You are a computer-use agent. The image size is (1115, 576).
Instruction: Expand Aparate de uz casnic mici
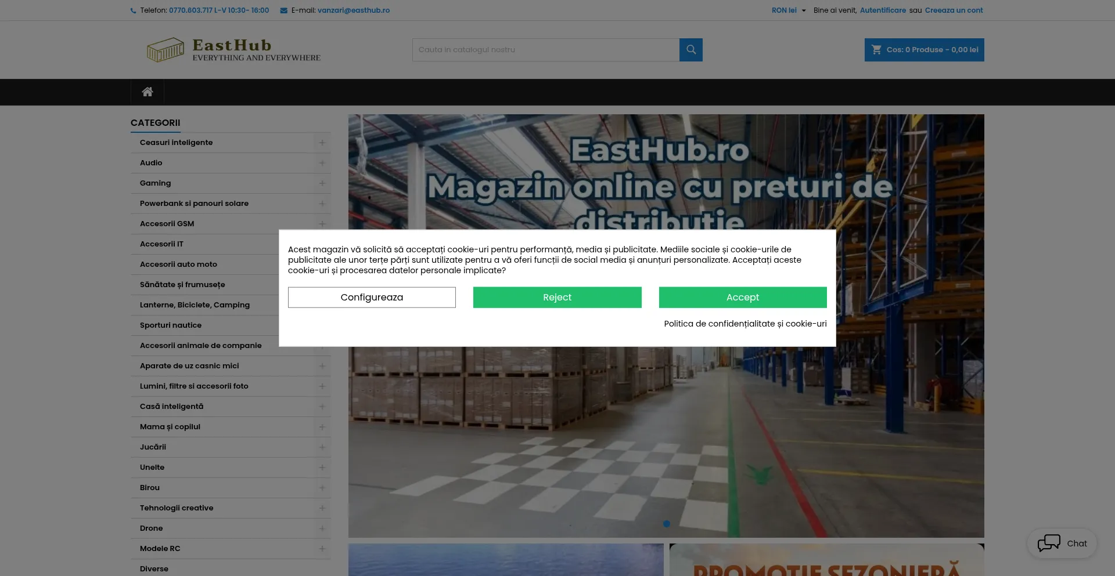tap(322, 366)
